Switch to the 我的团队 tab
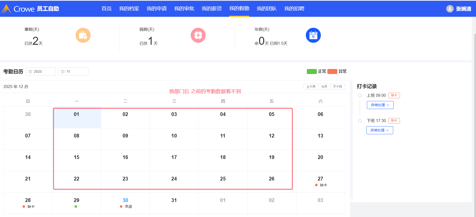 267,8
